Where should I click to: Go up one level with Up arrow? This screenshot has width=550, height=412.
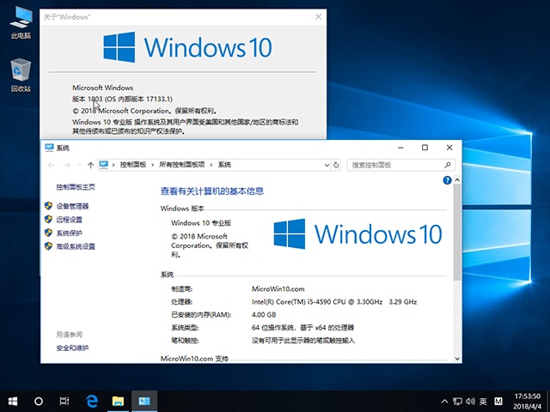point(90,165)
